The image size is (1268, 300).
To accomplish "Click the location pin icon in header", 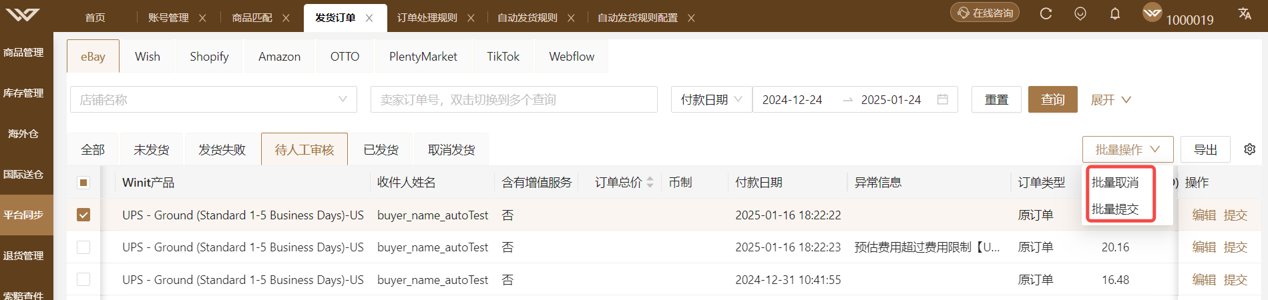I will pos(1080,13).
